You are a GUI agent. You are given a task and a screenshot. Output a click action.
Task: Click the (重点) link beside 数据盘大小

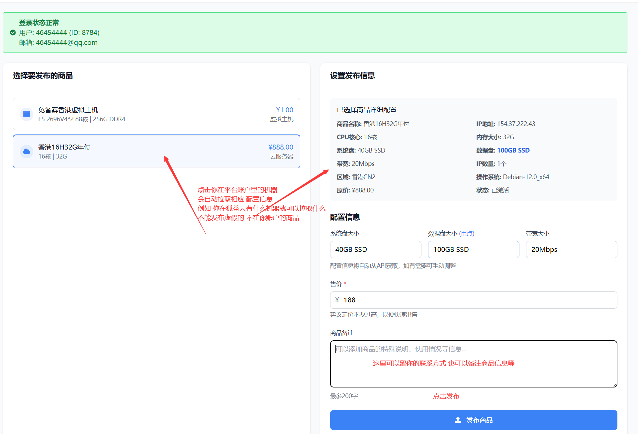pyautogui.click(x=467, y=234)
